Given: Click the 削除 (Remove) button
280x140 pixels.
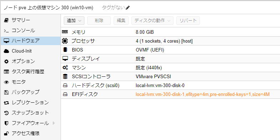Looking at the screenshot, I should click(x=99, y=21).
